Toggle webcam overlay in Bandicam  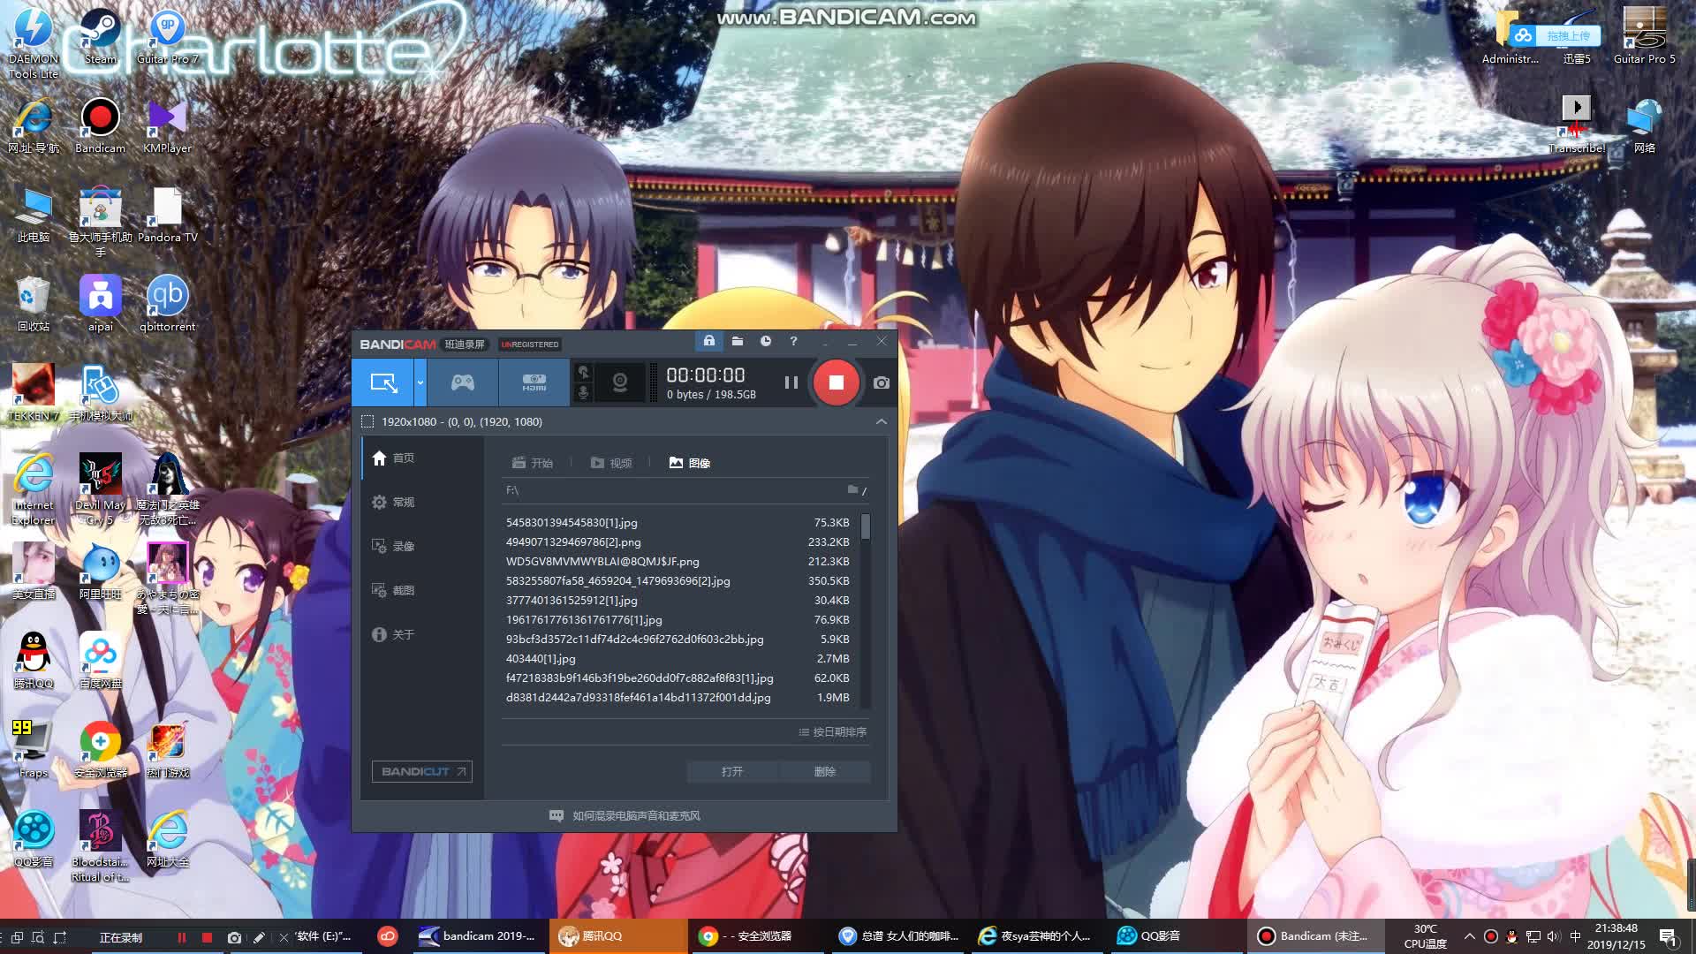[x=620, y=382]
